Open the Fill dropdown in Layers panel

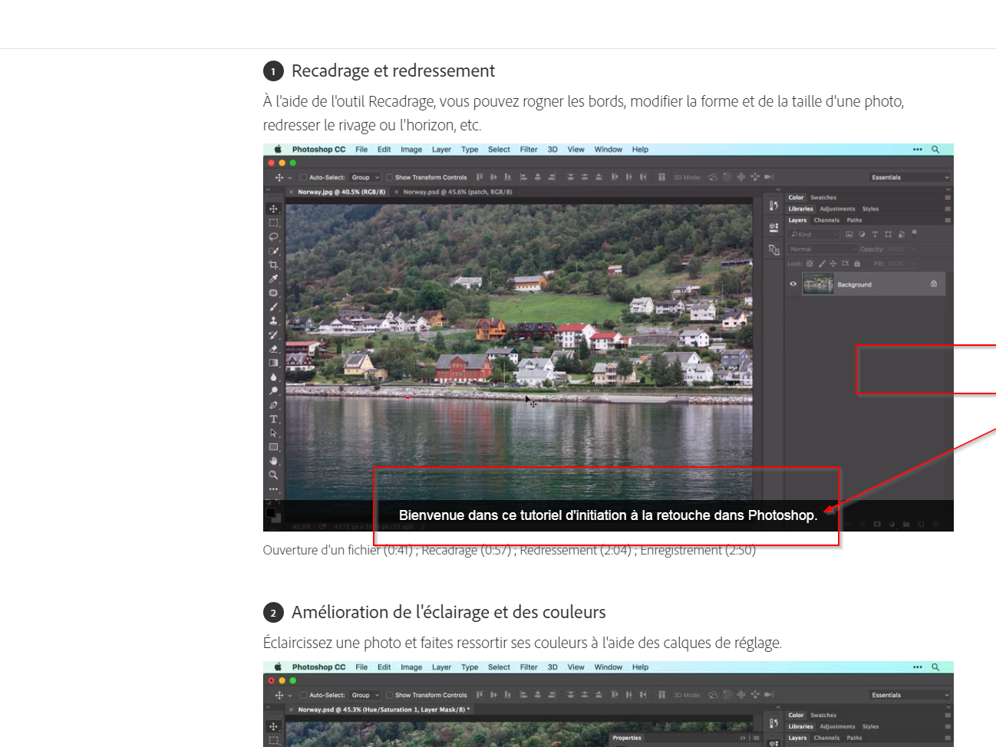point(913,264)
